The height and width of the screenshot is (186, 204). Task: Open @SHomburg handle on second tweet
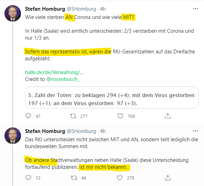pyautogui.click(x=81, y=131)
